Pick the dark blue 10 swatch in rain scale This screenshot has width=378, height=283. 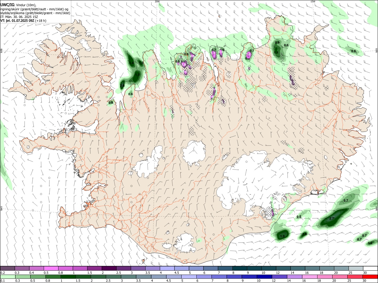click(264, 277)
